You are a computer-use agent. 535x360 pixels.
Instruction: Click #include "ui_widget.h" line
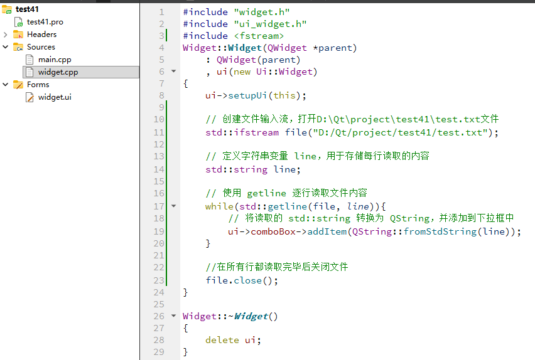245,24
